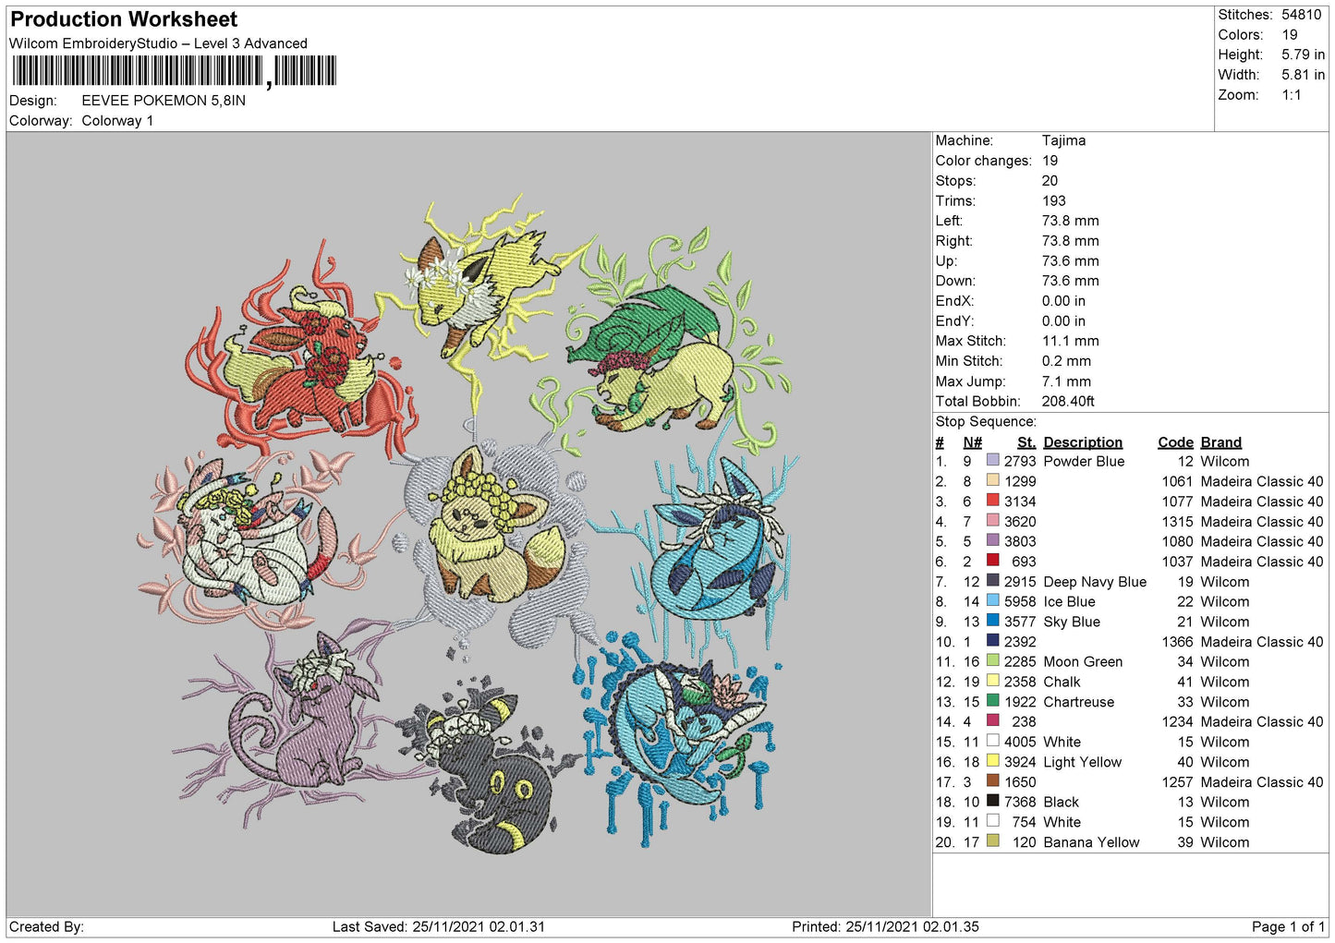This screenshot has width=1335, height=943.
Task: Click the White swatch with 754 stitches
Action: pos(992,821)
